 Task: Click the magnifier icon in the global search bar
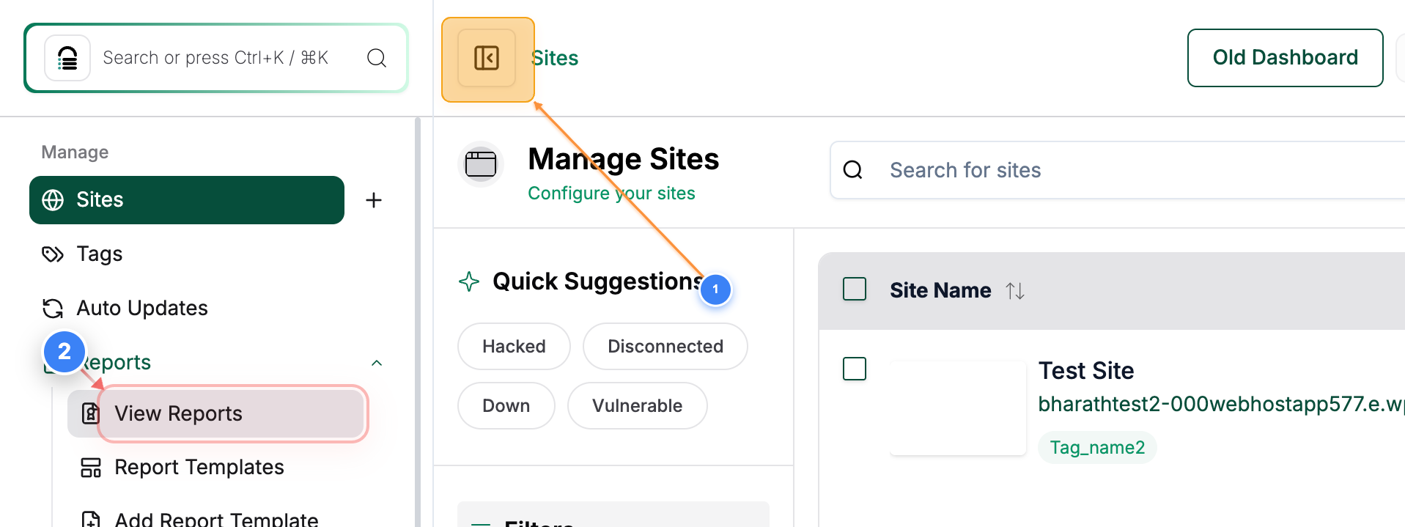[377, 58]
